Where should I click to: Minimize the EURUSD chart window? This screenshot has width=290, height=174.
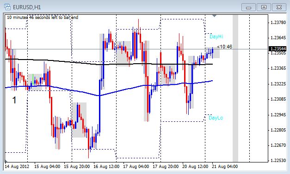[x=248, y=7]
